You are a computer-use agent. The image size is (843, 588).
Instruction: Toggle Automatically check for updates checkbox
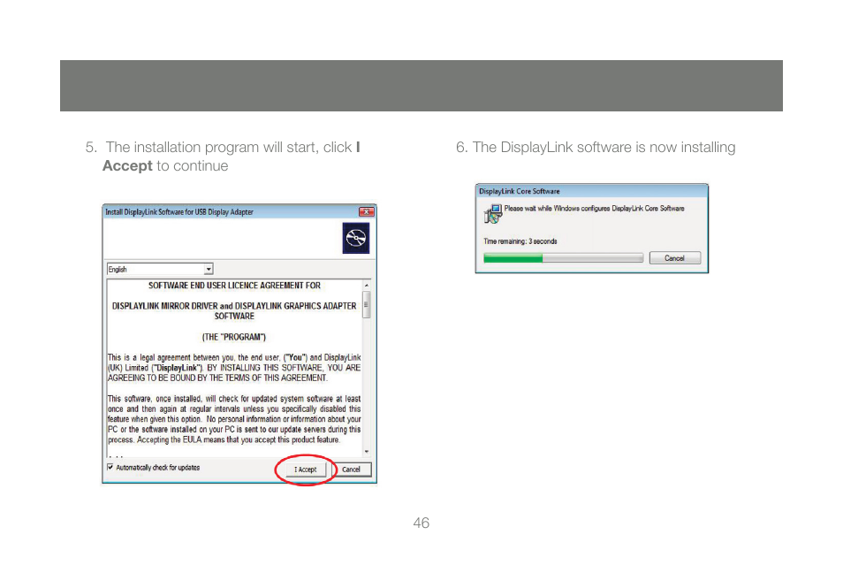[x=110, y=467]
